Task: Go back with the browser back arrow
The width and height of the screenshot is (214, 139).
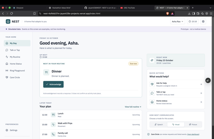Action: point(3,14)
